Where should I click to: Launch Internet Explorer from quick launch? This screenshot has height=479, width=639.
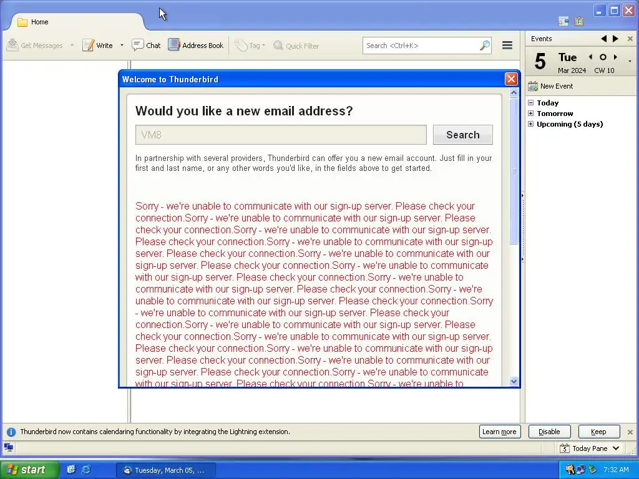coord(86,470)
